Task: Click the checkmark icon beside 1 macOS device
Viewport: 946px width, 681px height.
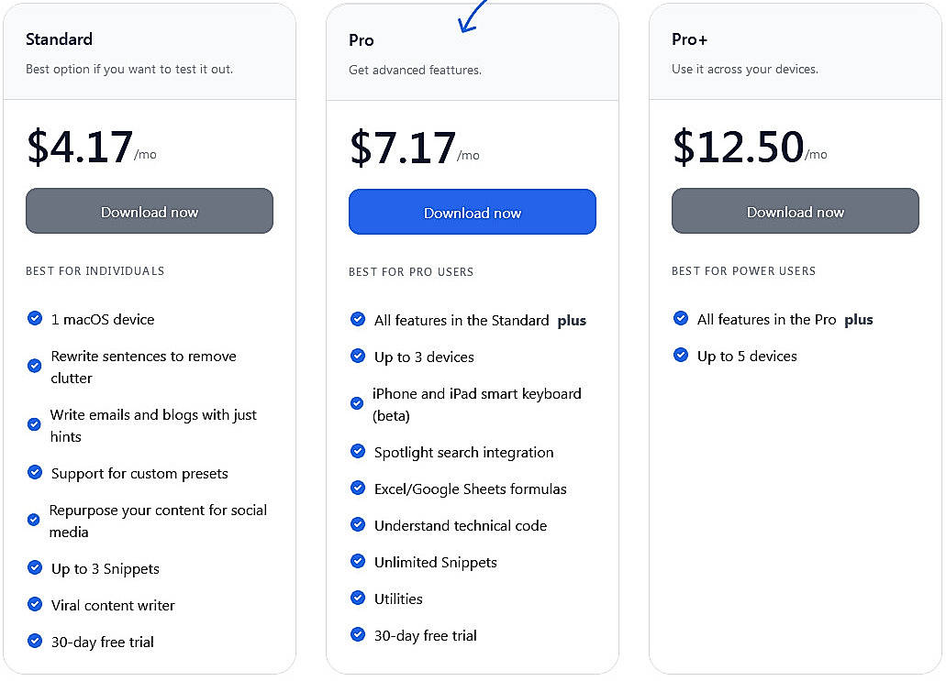Action: [34, 319]
